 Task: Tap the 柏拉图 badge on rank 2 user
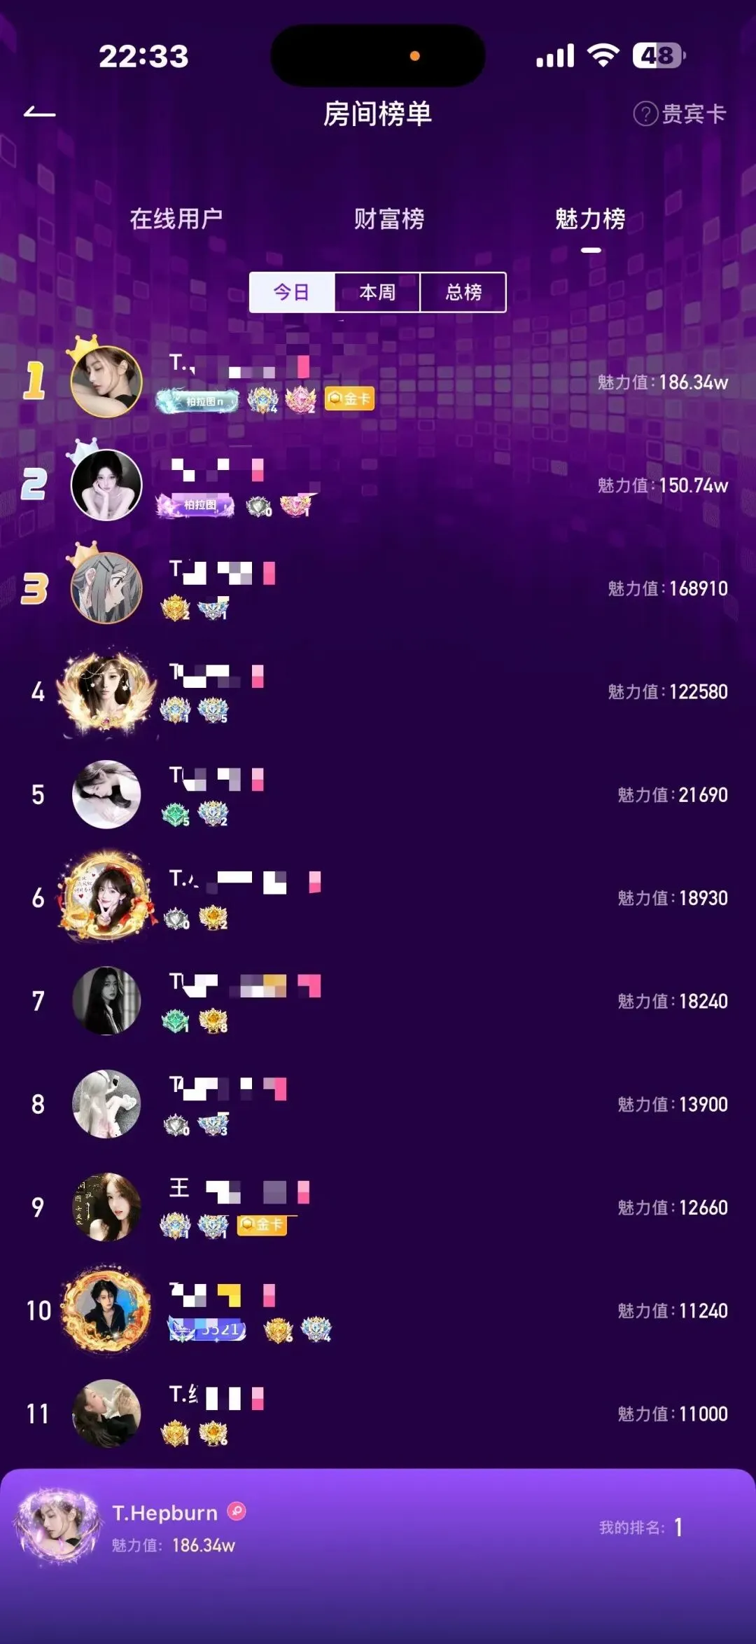click(x=195, y=505)
